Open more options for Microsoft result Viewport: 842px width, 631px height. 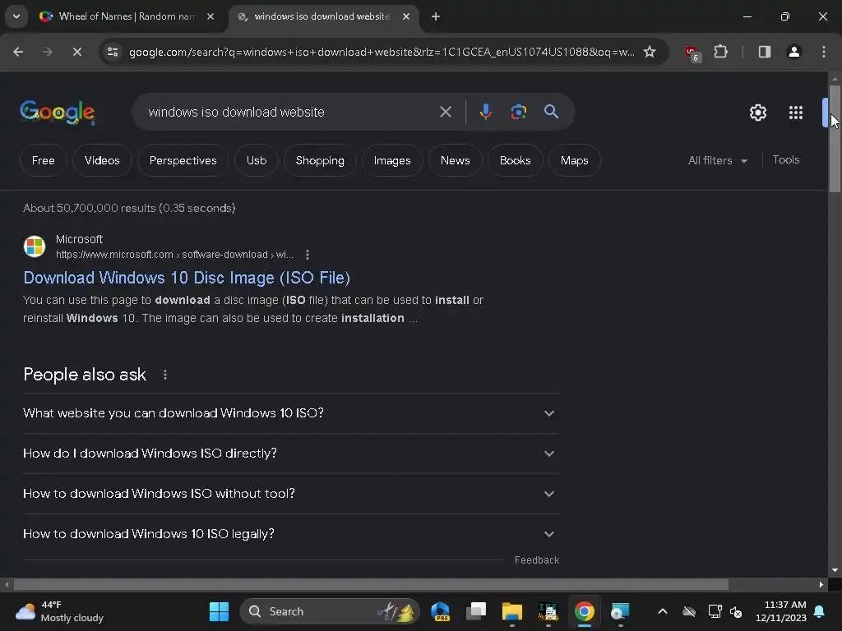tap(308, 255)
